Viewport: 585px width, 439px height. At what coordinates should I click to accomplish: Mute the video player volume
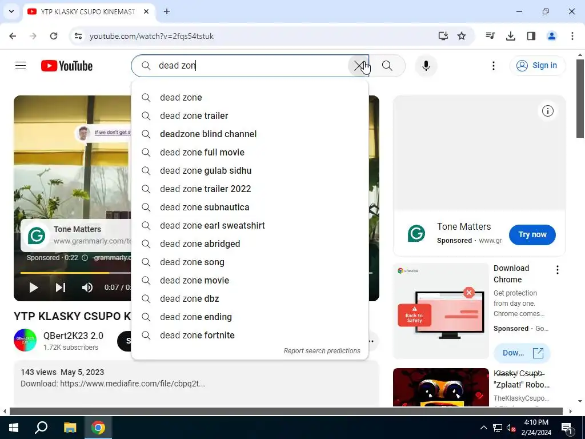[x=87, y=288]
